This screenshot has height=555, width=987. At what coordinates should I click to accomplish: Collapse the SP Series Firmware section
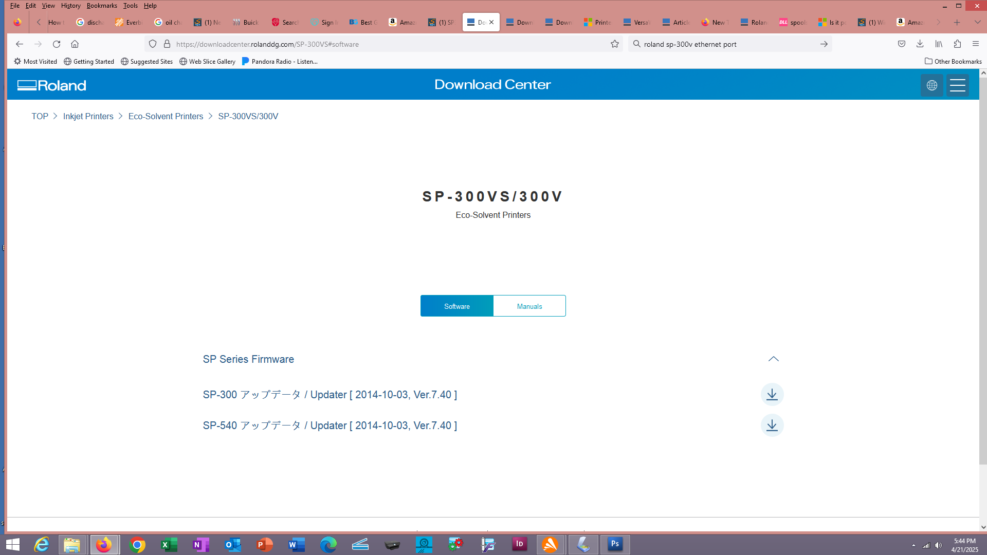tap(773, 359)
